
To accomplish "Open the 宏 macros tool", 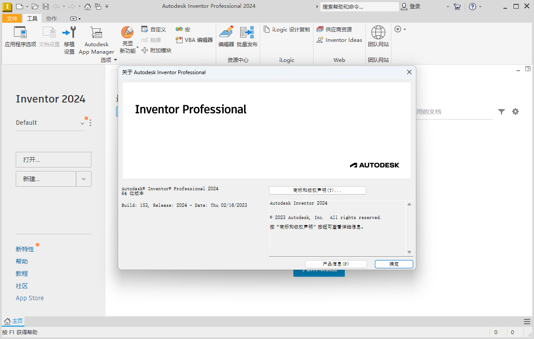I will coord(183,29).
